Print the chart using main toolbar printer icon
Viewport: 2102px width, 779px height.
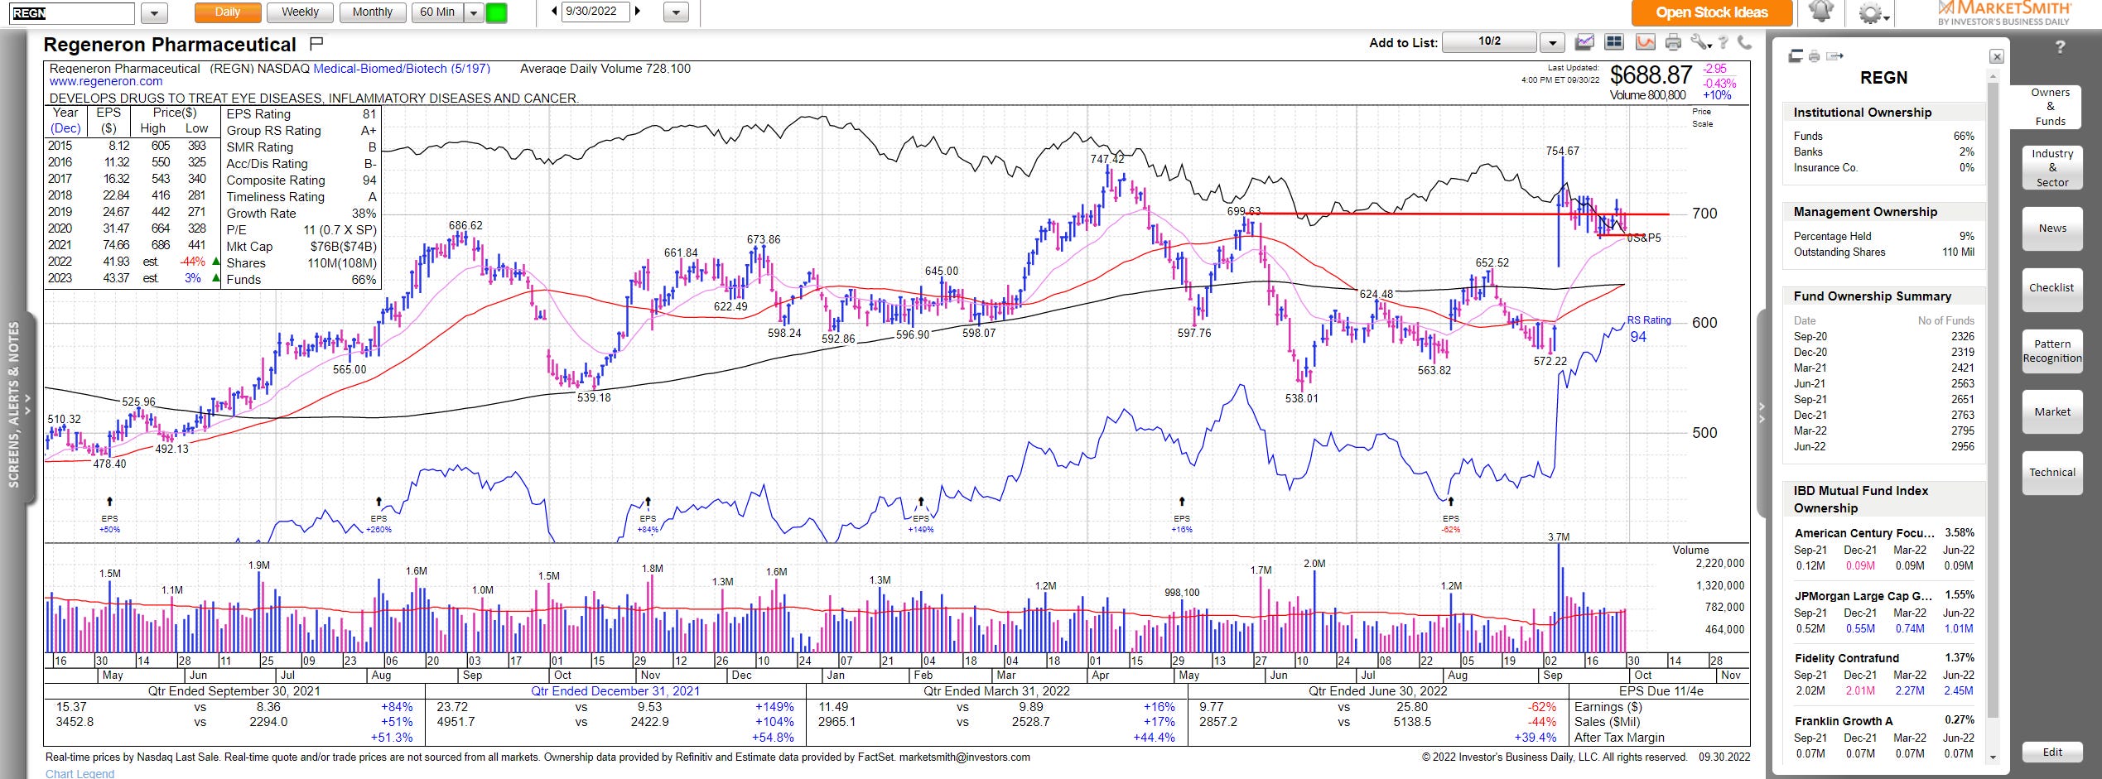[x=1673, y=42]
